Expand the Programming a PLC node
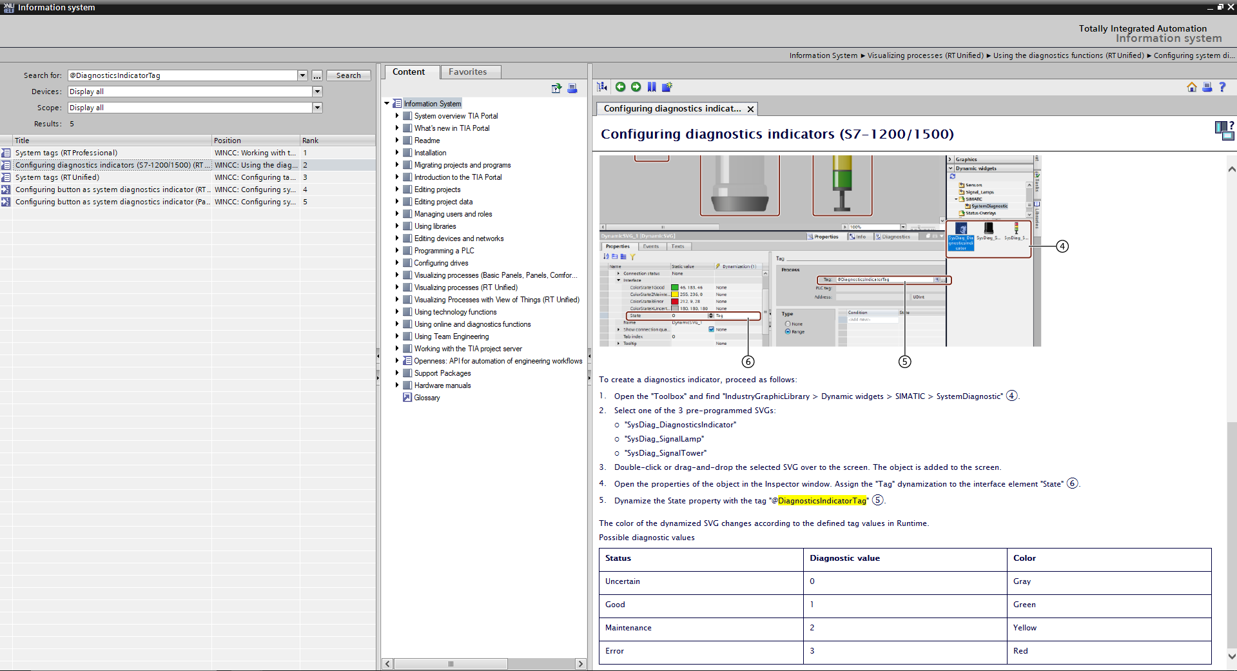This screenshot has height=671, width=1237. (x=397, y=251)
